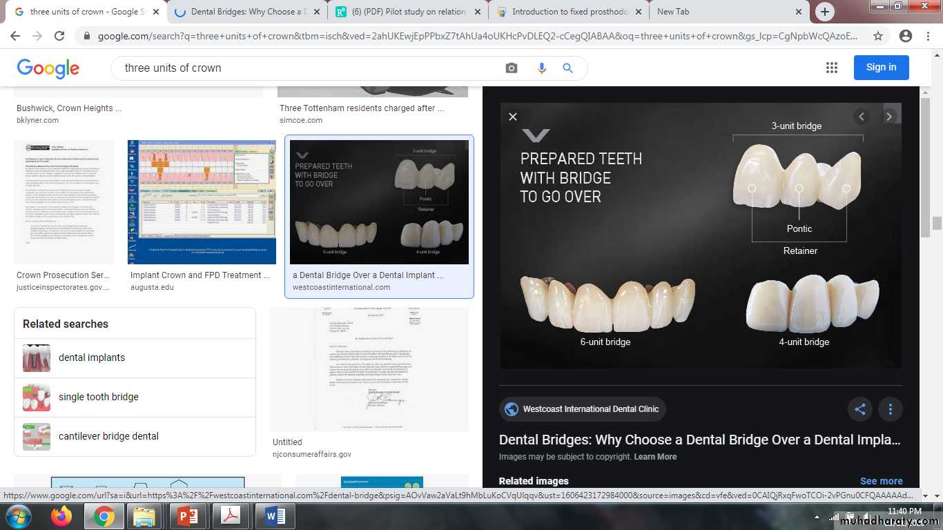943x530 pixels.
Task: Go to the previous preview image
Action: [x=861, y=117]
